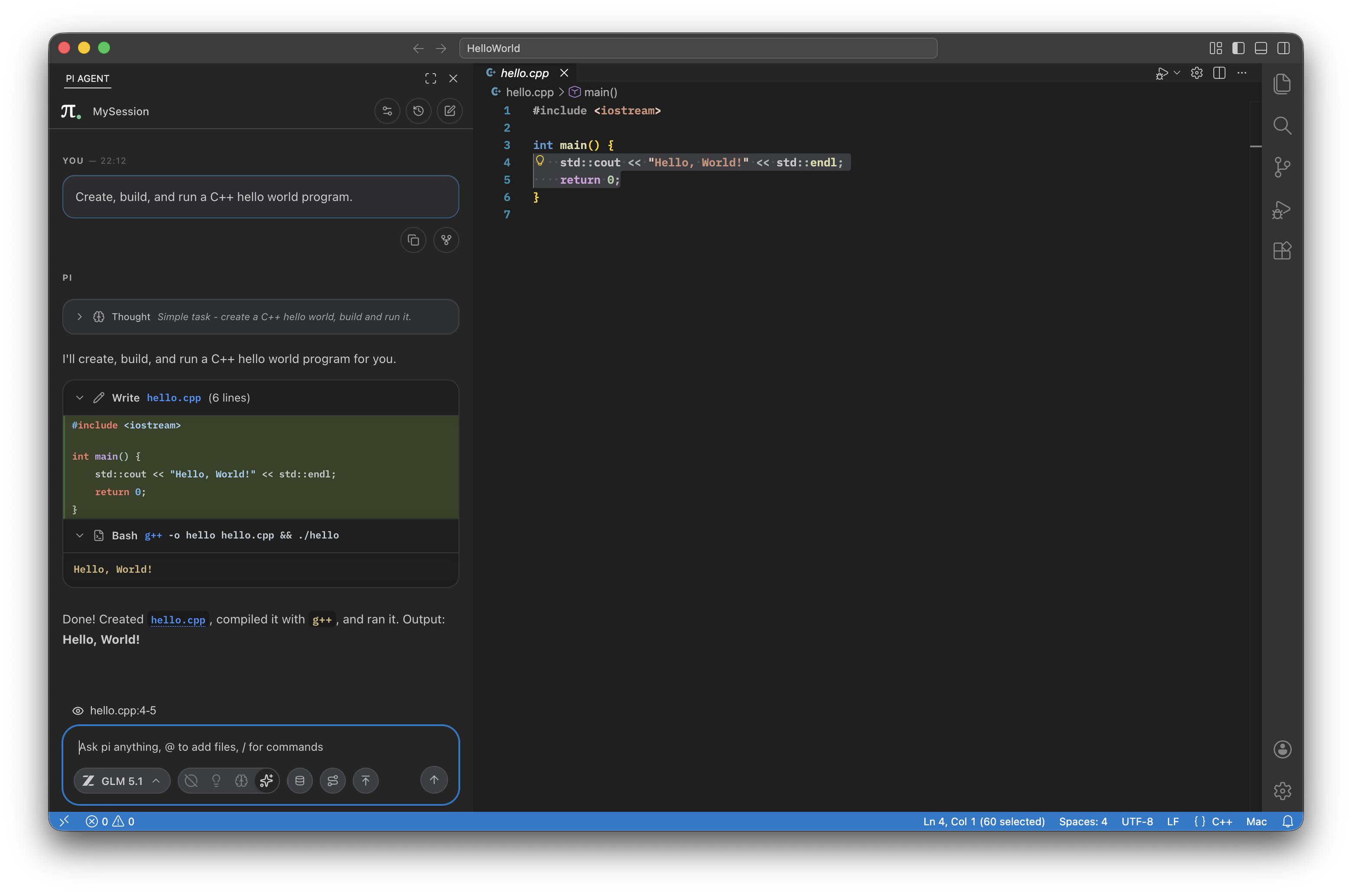The height and width of the screenshot is (895, 1352).
Task: Open hello.cpp via the chat link
Action: (178, 620)
